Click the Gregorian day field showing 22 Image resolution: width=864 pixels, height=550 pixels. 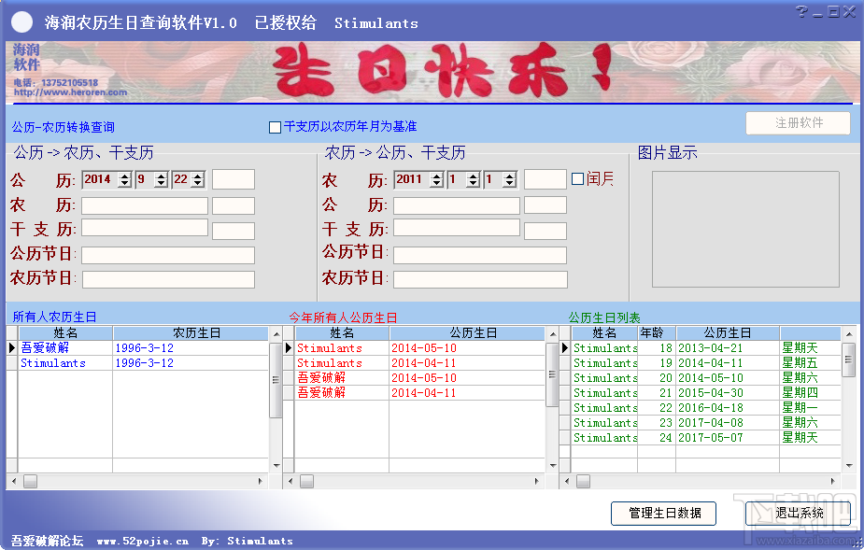(x=182, y=179)
